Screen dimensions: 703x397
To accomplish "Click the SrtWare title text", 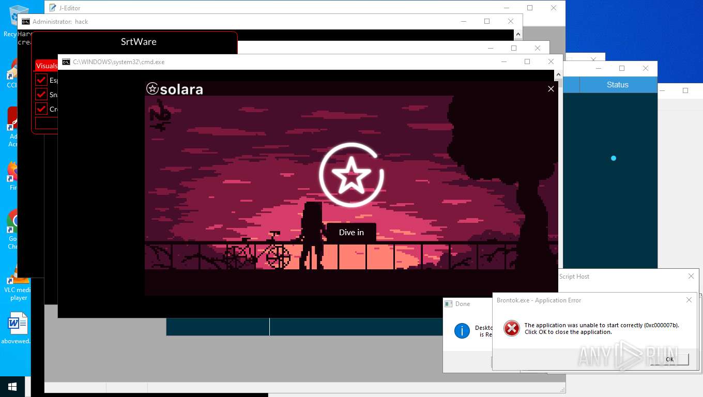I will point(139,42).
